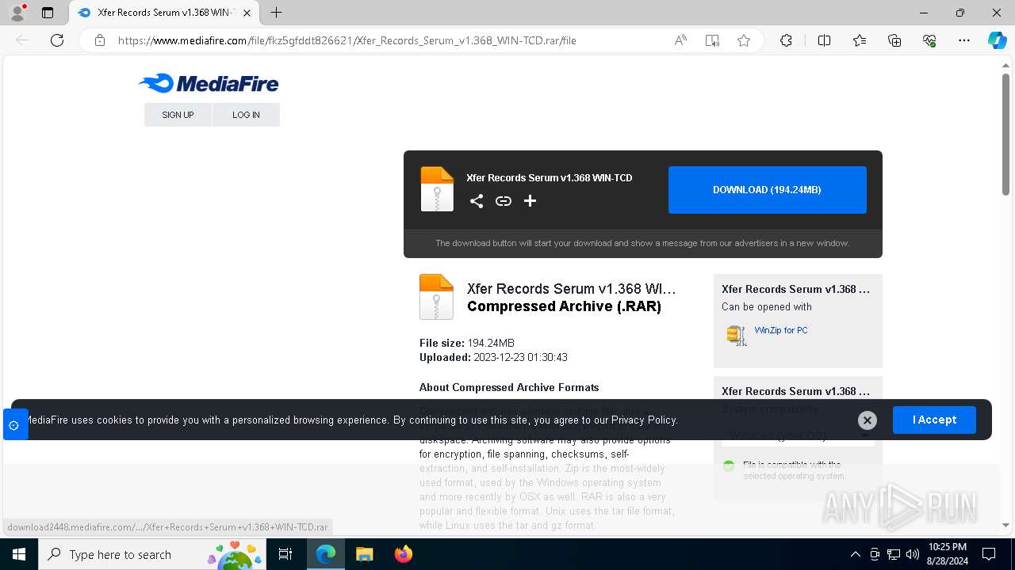Click the orange zip file icon in dark panel
Image resolution: width=1015 pixels, height=570 pixels.
[437, 189]
